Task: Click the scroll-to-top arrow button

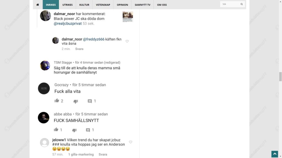Action: click(275, 154)
